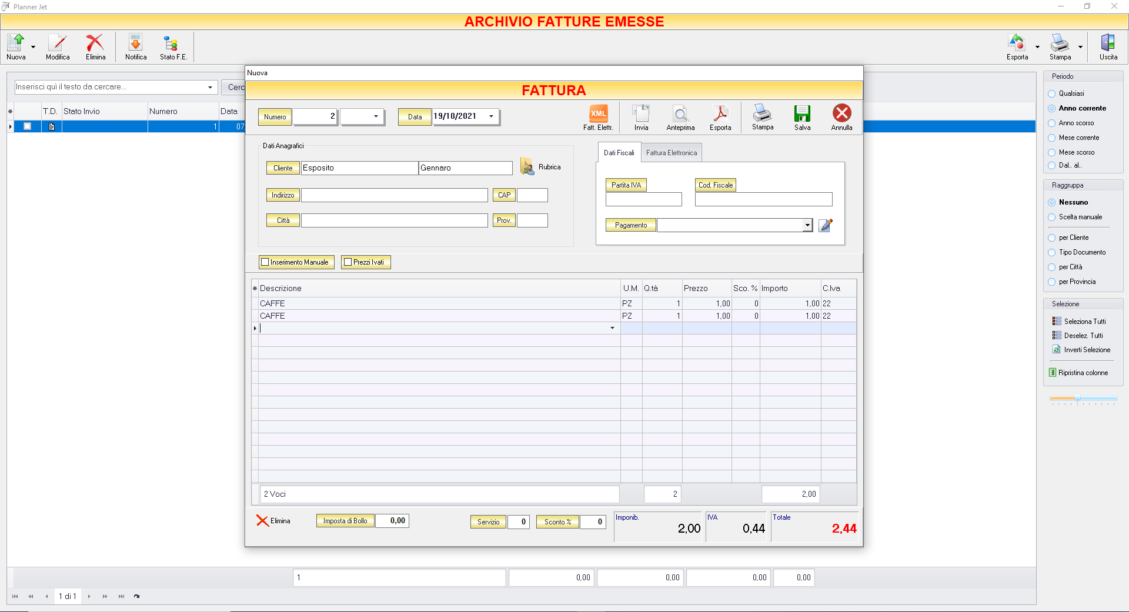Select the Qualsiasi period radio button
Image resolution: width=1129 pixels, height=612 pixels.
(x=1052, y=93)
